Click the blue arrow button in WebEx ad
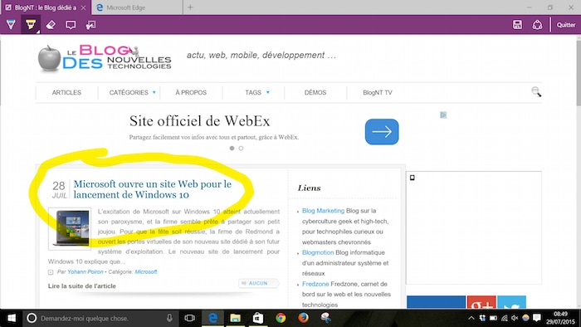581x327 pixels. (x=382, y=131)
